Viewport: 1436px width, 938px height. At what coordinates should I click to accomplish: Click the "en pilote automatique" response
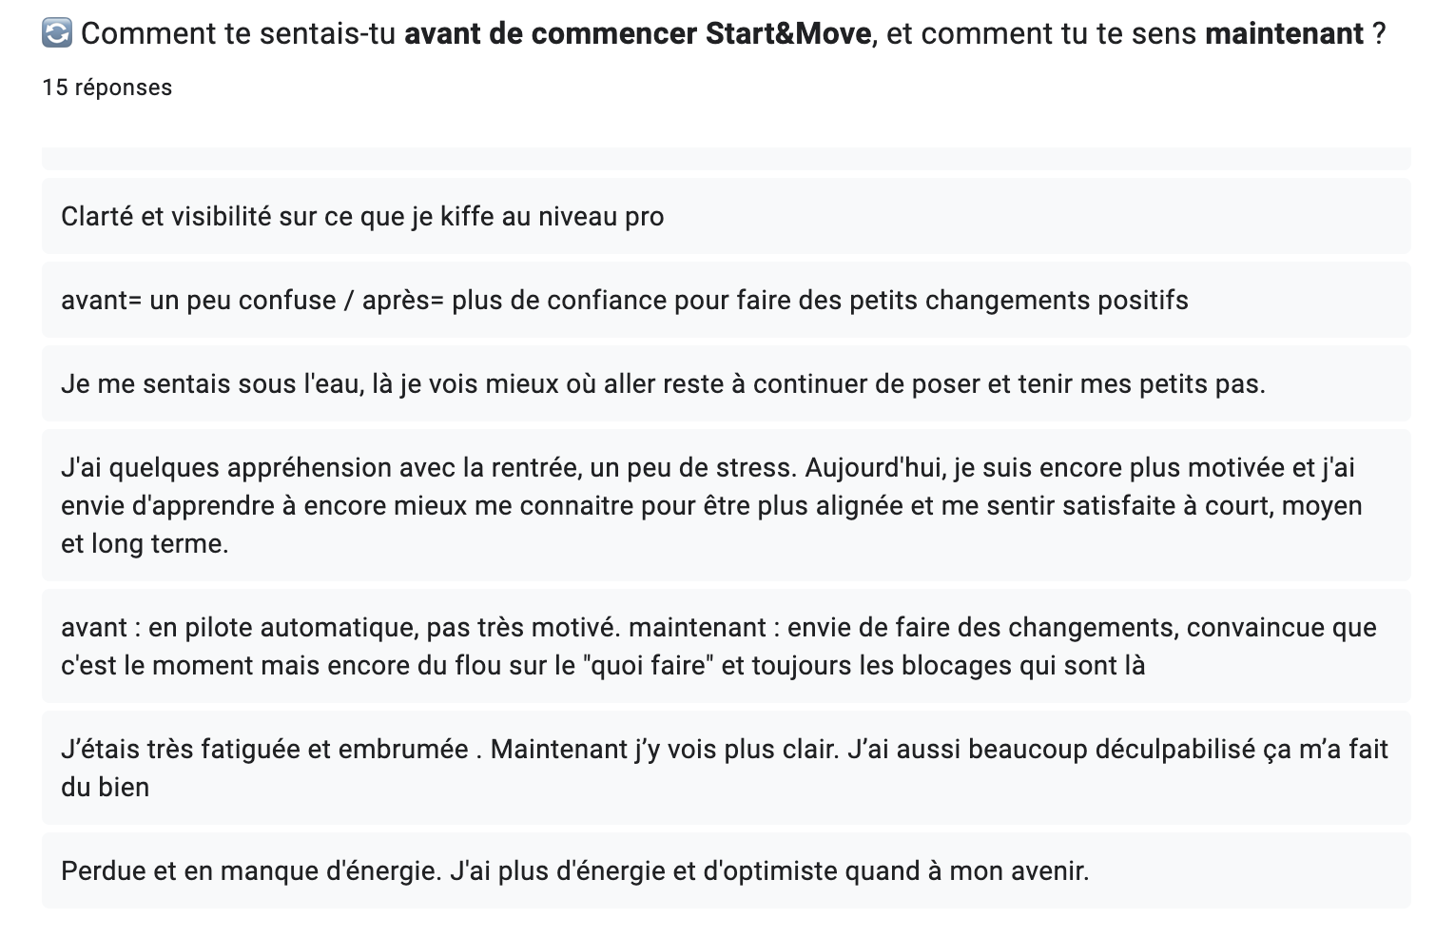pos(726,646)
